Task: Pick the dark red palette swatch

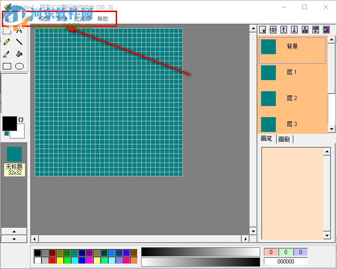Action: pyautogui.click(x=52, y=253)
